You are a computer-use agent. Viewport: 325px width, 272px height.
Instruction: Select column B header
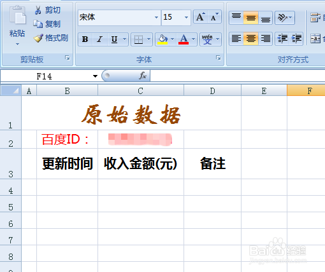point(67,91)
